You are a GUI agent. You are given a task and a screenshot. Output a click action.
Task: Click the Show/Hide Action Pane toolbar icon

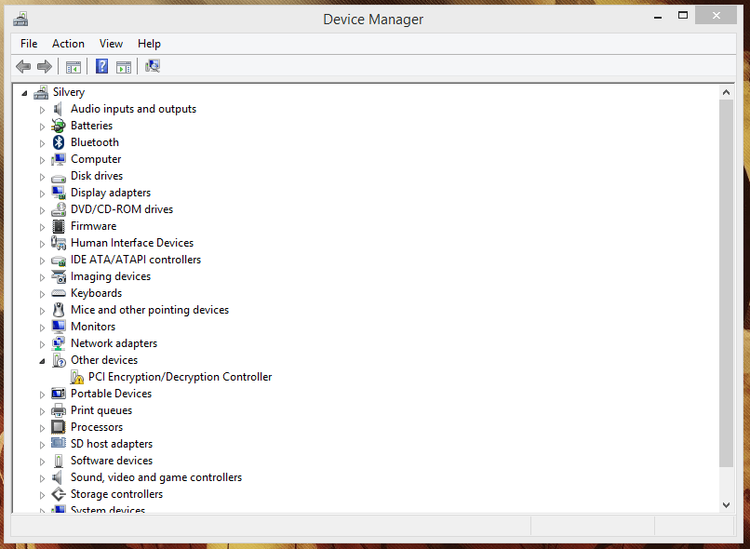[124, 66]
